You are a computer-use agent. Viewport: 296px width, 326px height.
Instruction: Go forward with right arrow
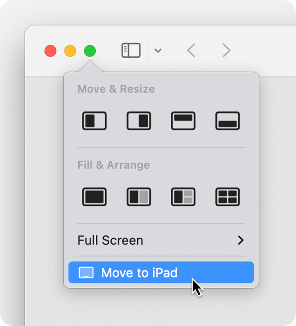pyautogui.click(x=227, y=50)
